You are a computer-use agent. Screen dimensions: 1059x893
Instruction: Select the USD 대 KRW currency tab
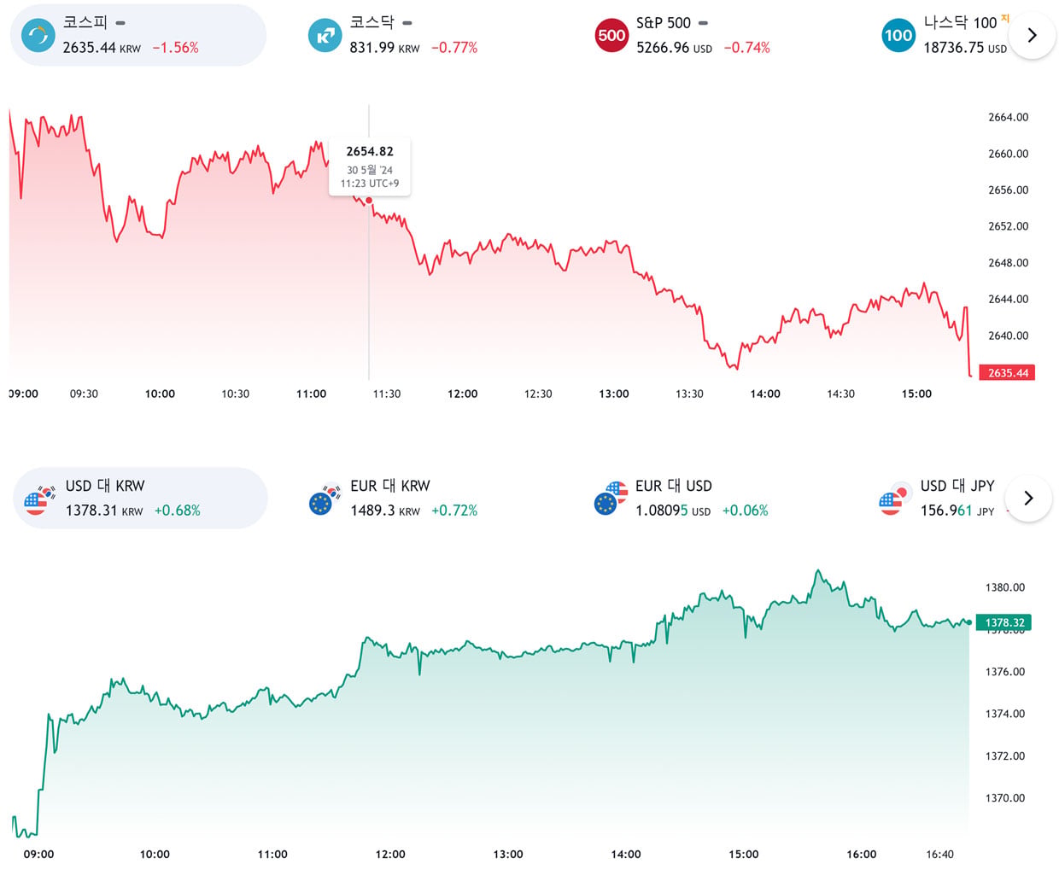coord(140,498)
